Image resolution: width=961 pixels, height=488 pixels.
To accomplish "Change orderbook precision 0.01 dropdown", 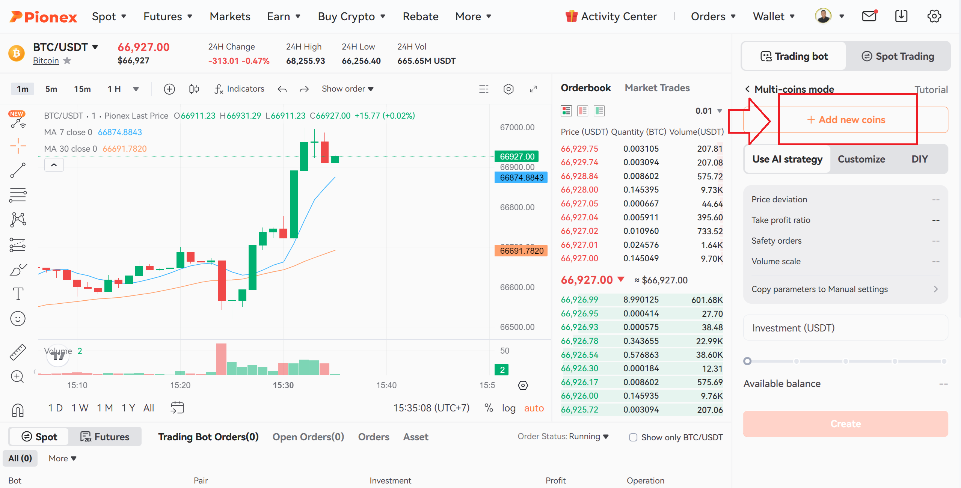I will [x=709, y=111].
